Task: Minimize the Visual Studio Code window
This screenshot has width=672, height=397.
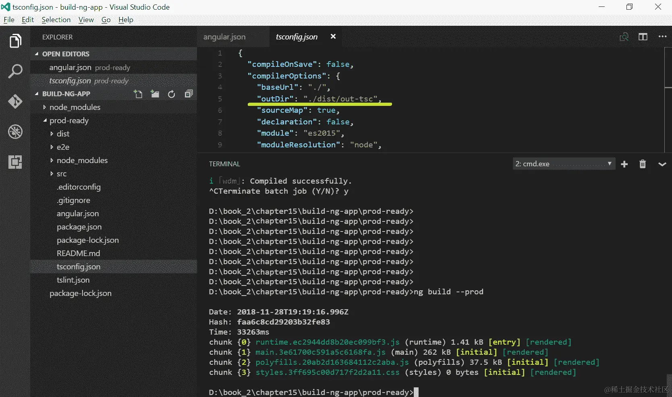Action: 602,7
